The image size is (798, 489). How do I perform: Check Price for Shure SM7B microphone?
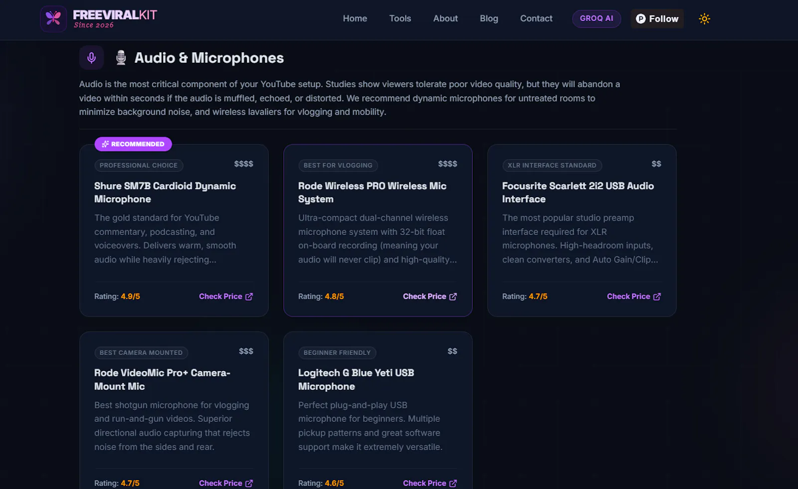coord(226,297)
